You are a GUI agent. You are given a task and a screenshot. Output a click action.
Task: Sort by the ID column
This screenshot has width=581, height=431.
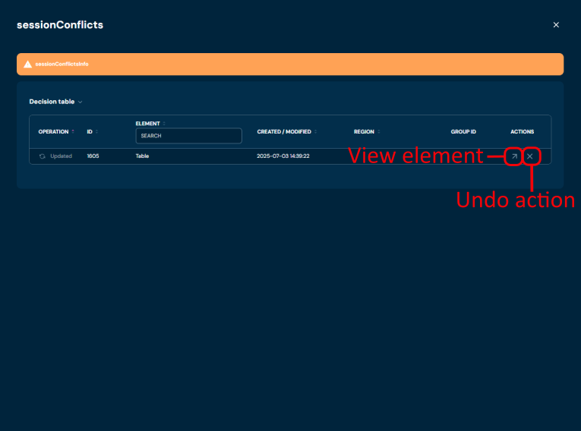96,131
